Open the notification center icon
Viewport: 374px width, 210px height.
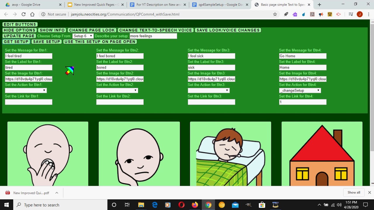click(365, 205)
